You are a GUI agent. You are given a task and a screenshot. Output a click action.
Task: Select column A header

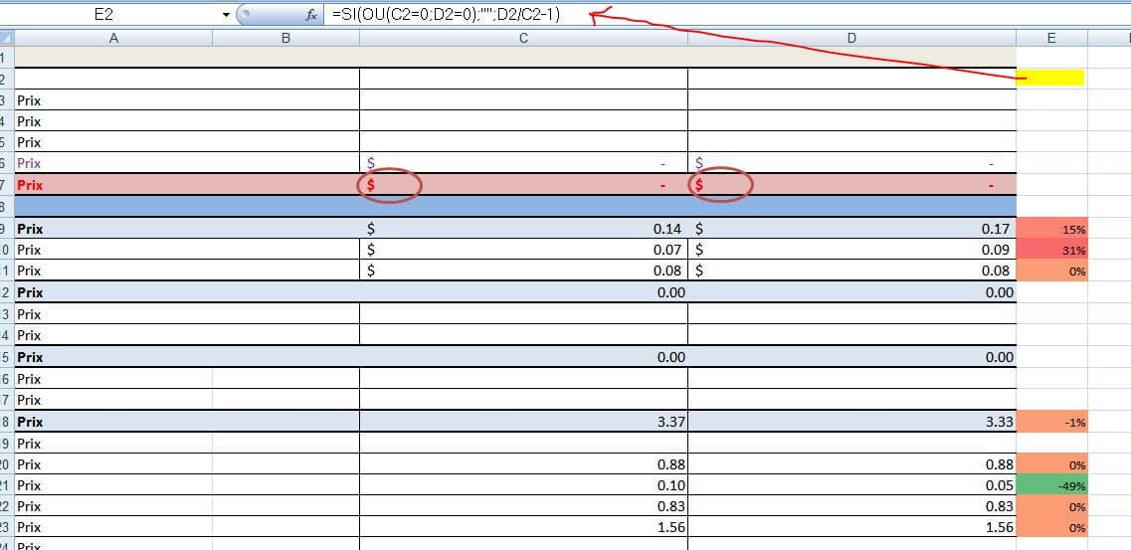[x=113, y=38]
